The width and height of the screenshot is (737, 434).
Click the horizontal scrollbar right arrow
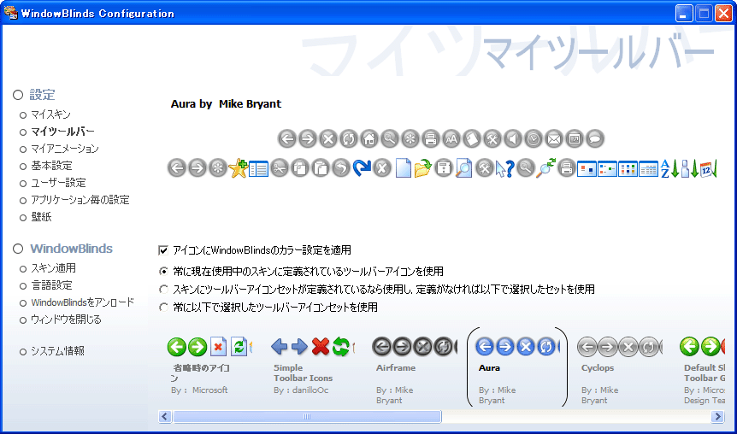(x=717, y=417)
